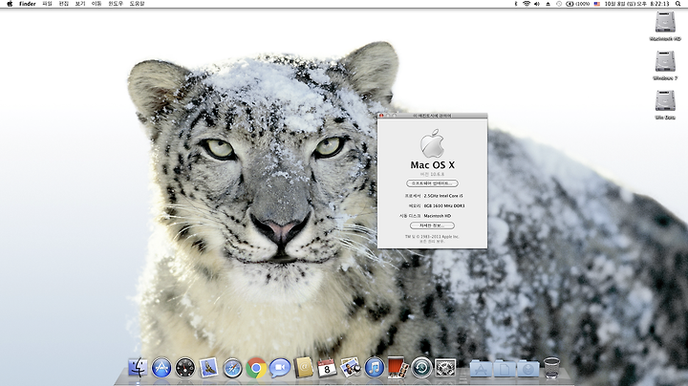Open the 윈도우 (Window) menu

116,4
